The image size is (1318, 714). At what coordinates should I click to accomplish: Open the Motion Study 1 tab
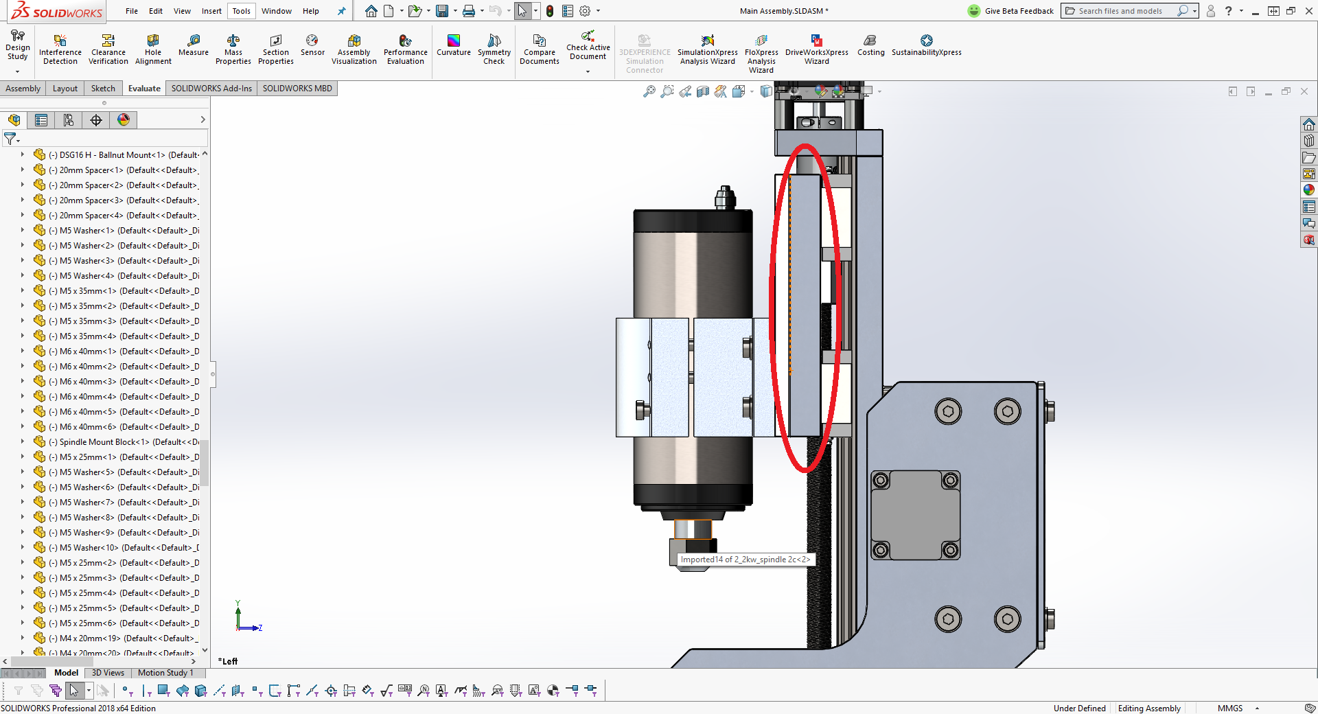(x=165, y=673)
